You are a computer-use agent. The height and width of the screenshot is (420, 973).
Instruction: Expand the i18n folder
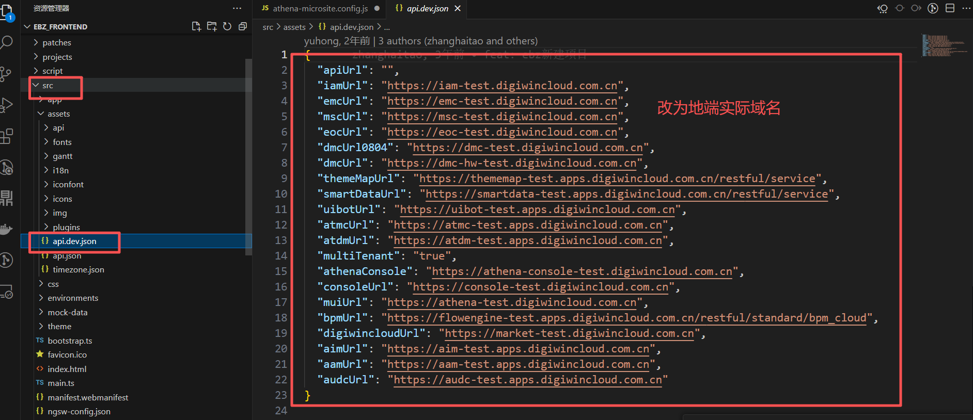(x=60, y=170)
